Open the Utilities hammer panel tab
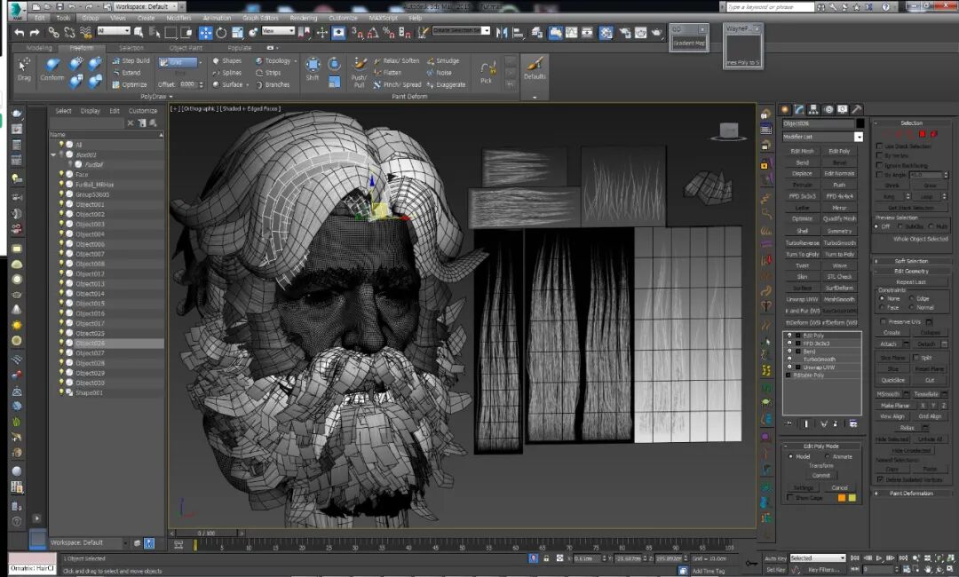 tap(857, 109)
